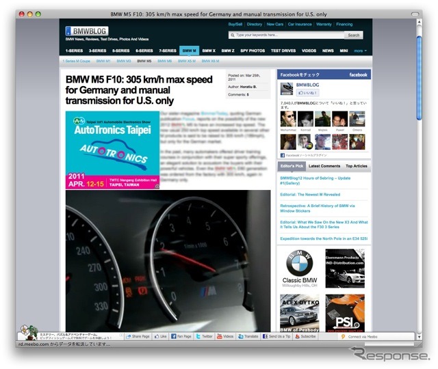The width and height of the screenshot is (438, 369).
Task: Click the AutoTronics Taipei banner ad
Action: click(112, 150)
